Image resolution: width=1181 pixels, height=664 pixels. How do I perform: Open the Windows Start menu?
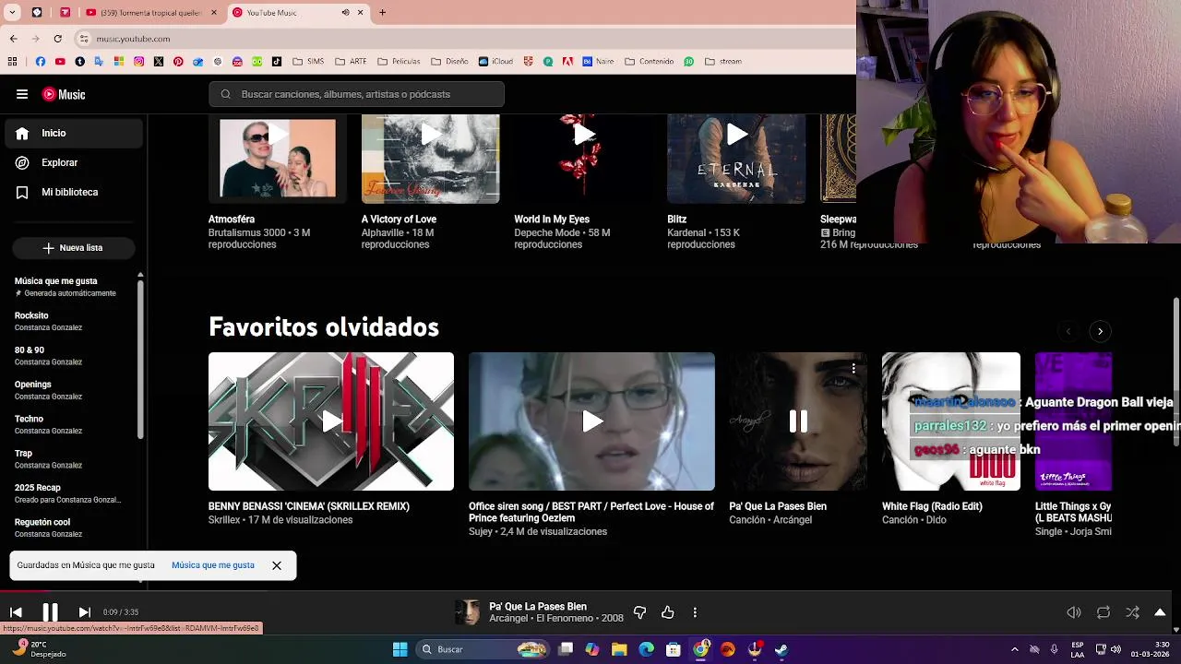(400, 649)
